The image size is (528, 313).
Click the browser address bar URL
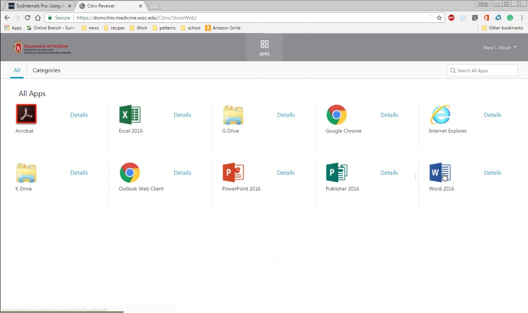(x=137, y=18)
